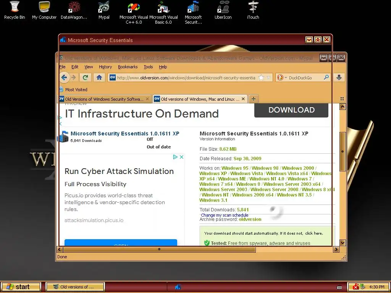Open the Edit menu
This screenshot has width=391, height=293.
coord(75,67)
